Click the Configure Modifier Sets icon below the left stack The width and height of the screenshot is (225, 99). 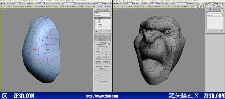point(109,31)
